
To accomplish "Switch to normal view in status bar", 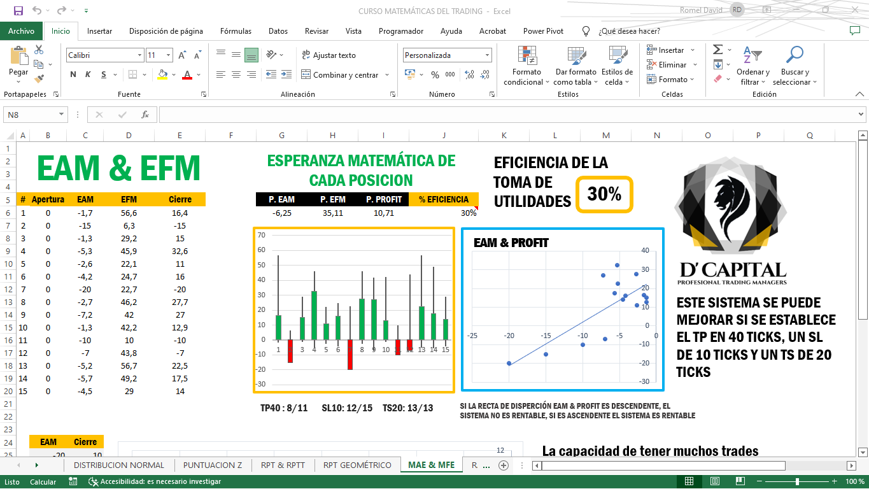I will tap(689, 482).
